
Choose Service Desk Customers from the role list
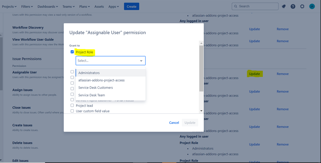point(111,87)
